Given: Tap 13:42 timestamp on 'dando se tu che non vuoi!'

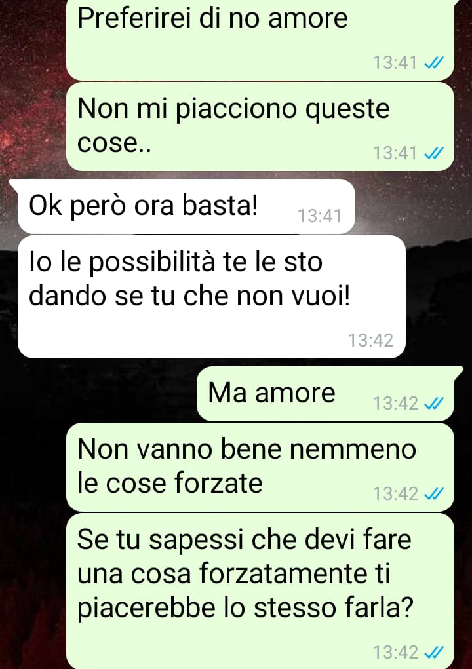Looking at the screenshot, I should point(370,340).
